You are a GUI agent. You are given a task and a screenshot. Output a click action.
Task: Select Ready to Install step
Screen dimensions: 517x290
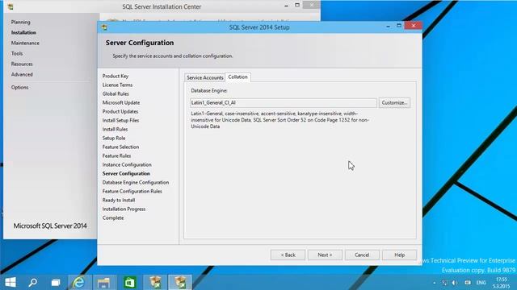click(x=119, y=201)
